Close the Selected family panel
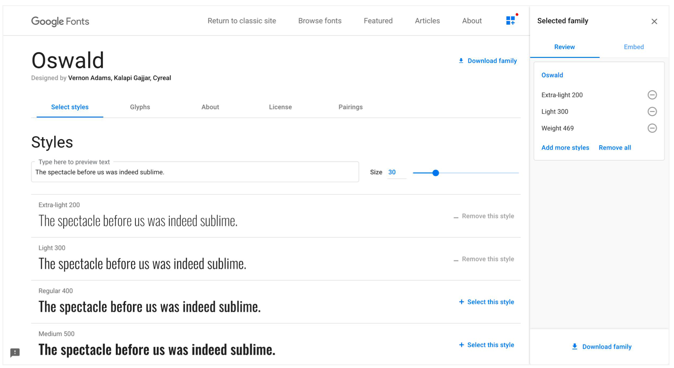The height and width of the screenshot is (368, 674). [654, 21]
